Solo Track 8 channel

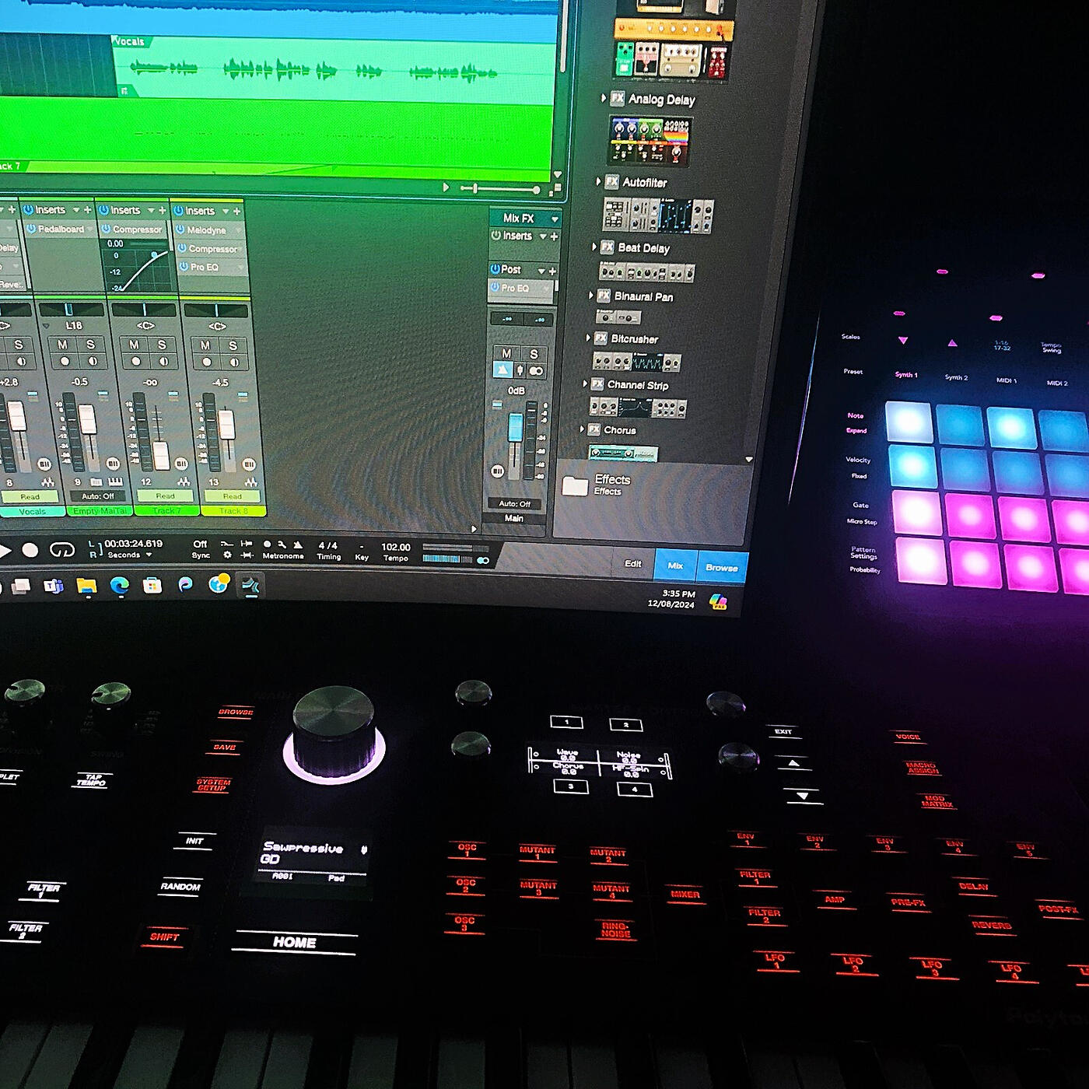click(233, 345)
